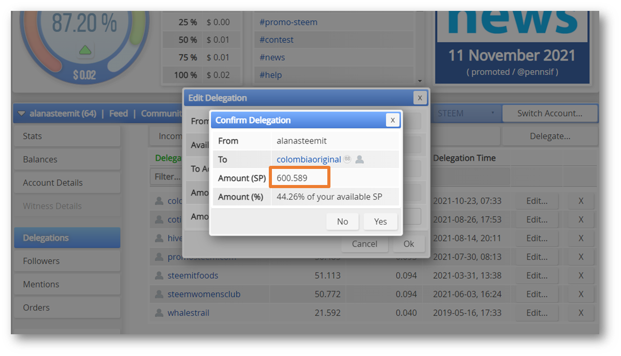Edit the whalestrail delegation

(537, 313)
